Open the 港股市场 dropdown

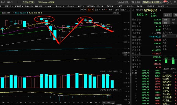coord(29,6)
